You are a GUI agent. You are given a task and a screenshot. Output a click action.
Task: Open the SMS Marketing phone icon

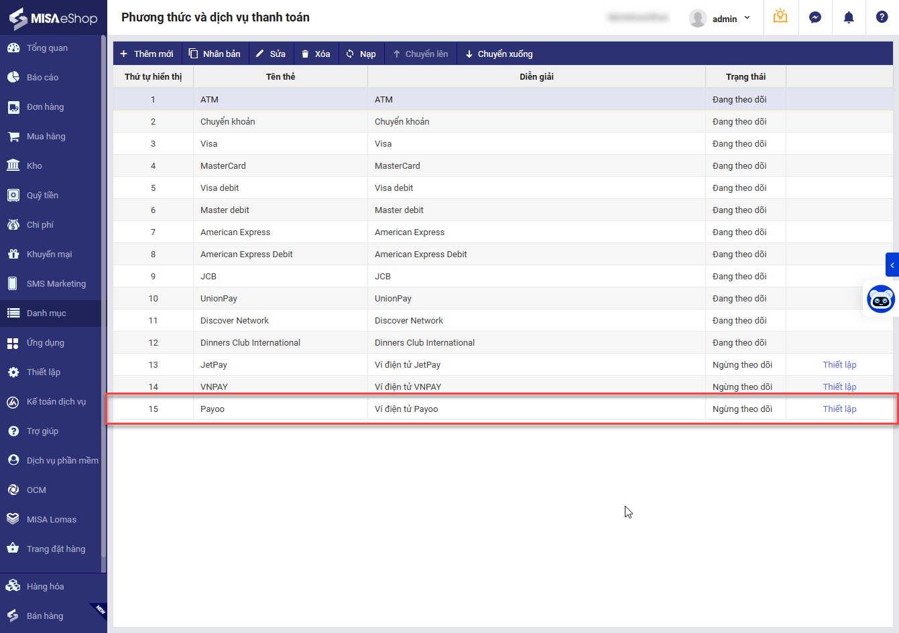pyautogui.click(x=13, y=284)
